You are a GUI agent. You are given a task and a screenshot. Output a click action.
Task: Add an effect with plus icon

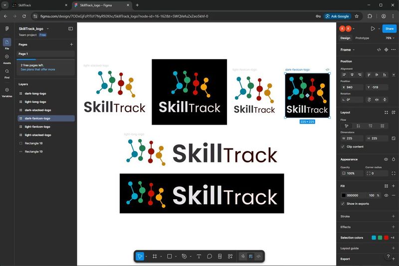click(394, 227)
